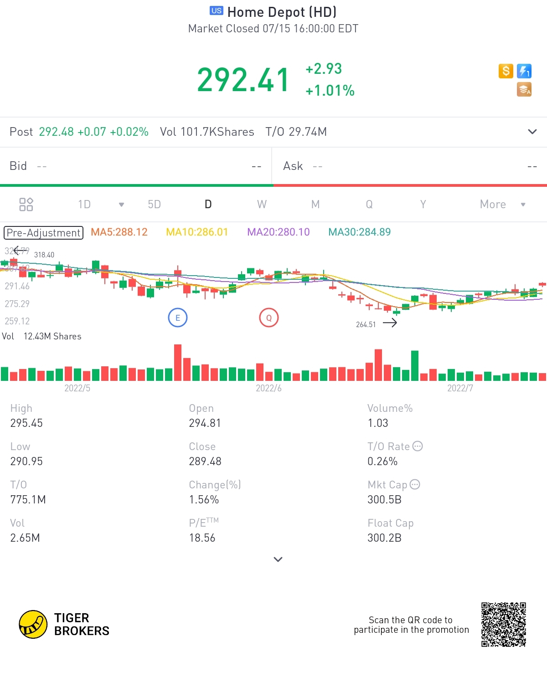This screenshot has height=677, width=547.
Task: Tap the Ask price row
Action: (x=410, y=166)
